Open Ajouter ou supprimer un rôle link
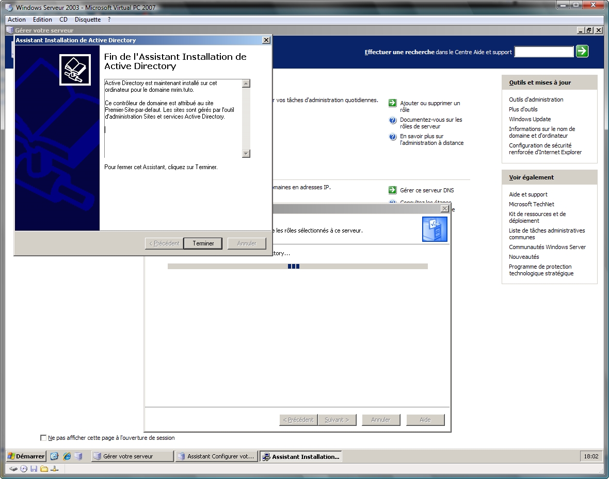 430,106
